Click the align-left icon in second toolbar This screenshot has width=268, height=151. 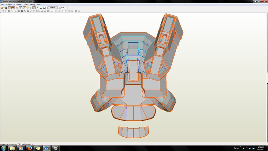click(x=56, y=11)
